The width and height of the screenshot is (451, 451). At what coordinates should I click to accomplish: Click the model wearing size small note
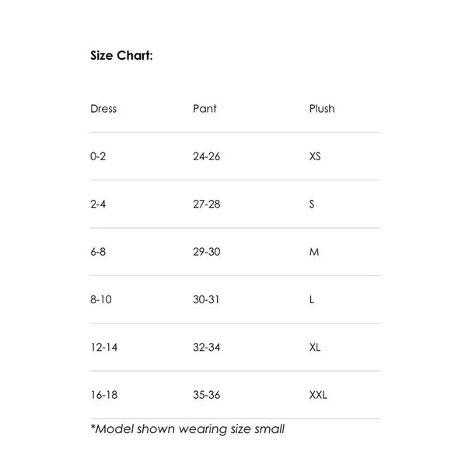pyautogui.click(x=187, y=429)
